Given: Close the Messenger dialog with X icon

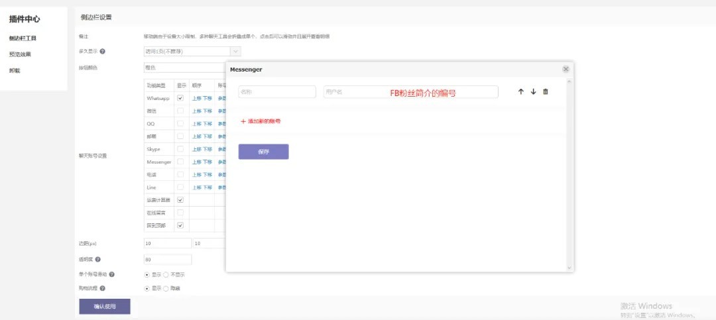Looking at the screenshot, I should click(566, 69).
